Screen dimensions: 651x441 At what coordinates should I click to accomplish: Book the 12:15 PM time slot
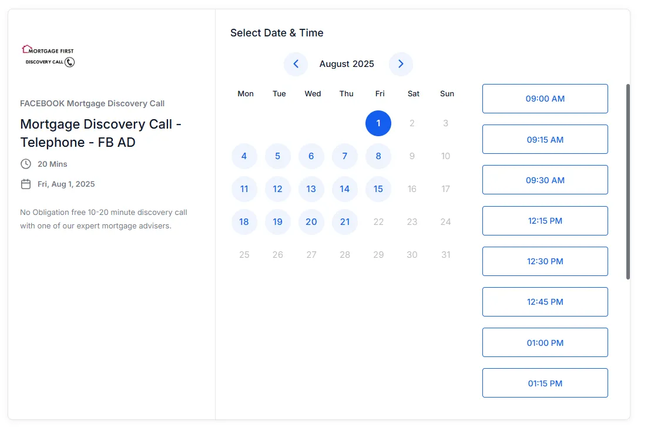click(x=545, y=221)
